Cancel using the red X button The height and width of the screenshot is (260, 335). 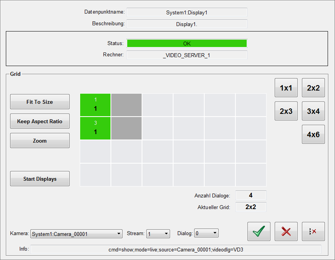point(286,231)
